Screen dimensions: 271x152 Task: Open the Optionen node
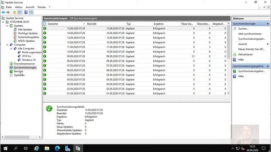tap(19, 75)
